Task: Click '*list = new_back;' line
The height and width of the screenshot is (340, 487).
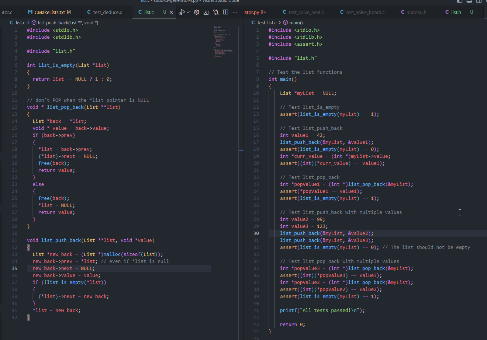Action: coord(56,310)
